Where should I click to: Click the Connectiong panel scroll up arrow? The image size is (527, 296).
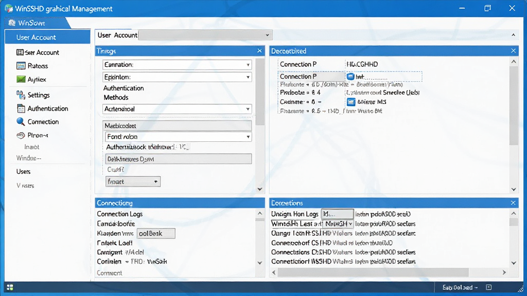260,213
